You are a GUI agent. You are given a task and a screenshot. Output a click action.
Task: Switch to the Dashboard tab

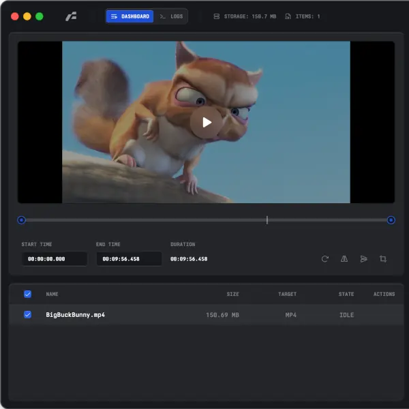point(130,16)
